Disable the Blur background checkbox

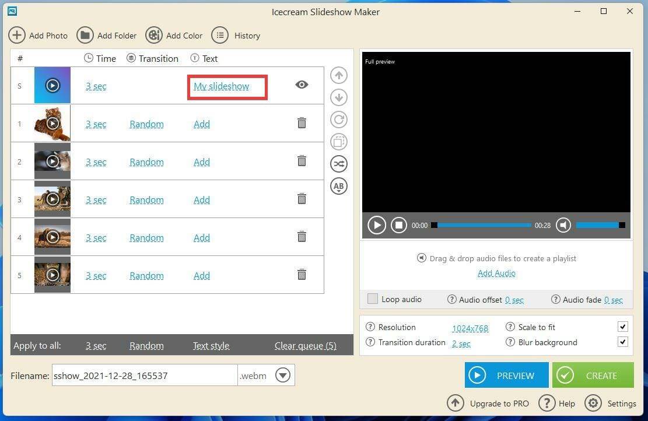[622, 342]
